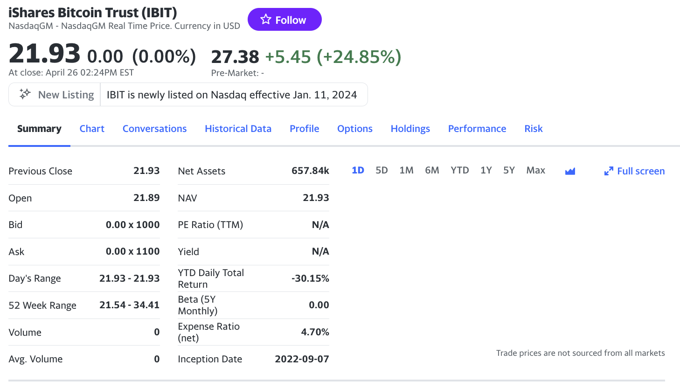This screenshot has width=680, height=388.
Task: Click the Open value 21.89
Action: pos(146,198)
